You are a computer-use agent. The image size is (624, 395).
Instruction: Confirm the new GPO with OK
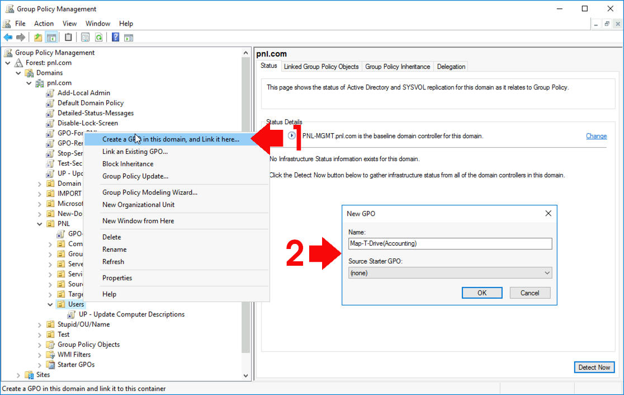point(481,293)
